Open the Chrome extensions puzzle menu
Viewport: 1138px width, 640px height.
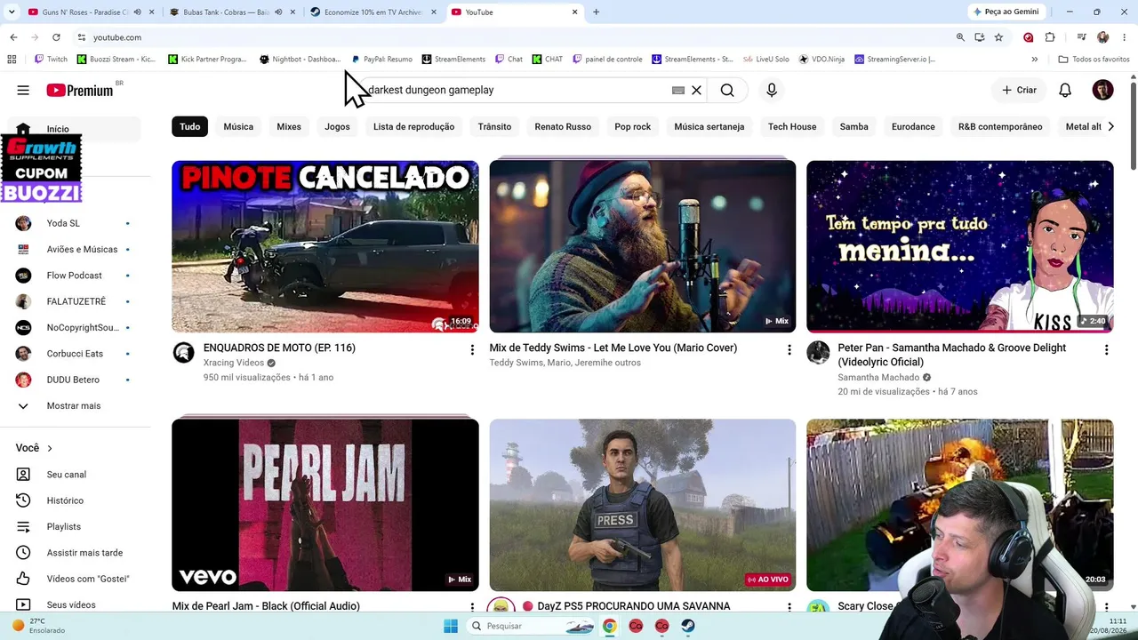1050,37
